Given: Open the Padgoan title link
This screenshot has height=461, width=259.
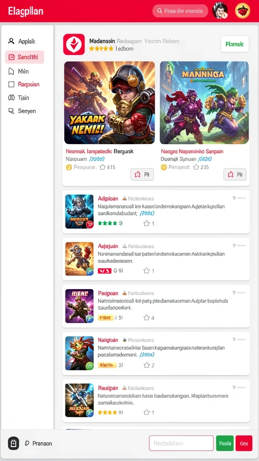Looking at the screenshot, I should click(x=108, y=293).
